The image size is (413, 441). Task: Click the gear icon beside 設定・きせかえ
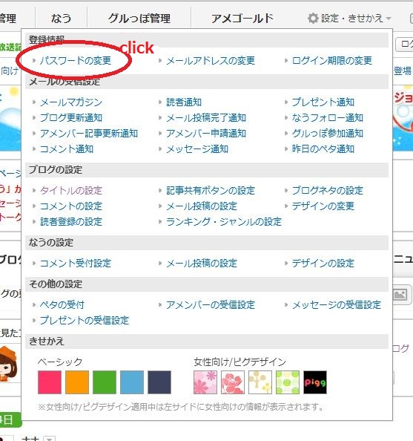pyautogui.click(x=313, y=19)
